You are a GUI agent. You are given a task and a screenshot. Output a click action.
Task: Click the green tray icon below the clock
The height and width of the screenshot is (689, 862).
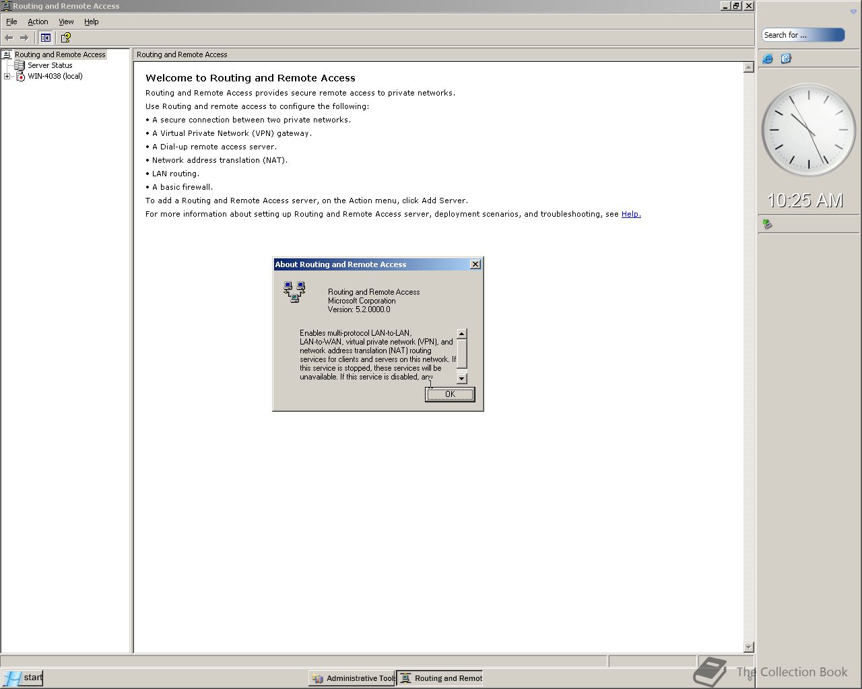click(x=767, y=224)
